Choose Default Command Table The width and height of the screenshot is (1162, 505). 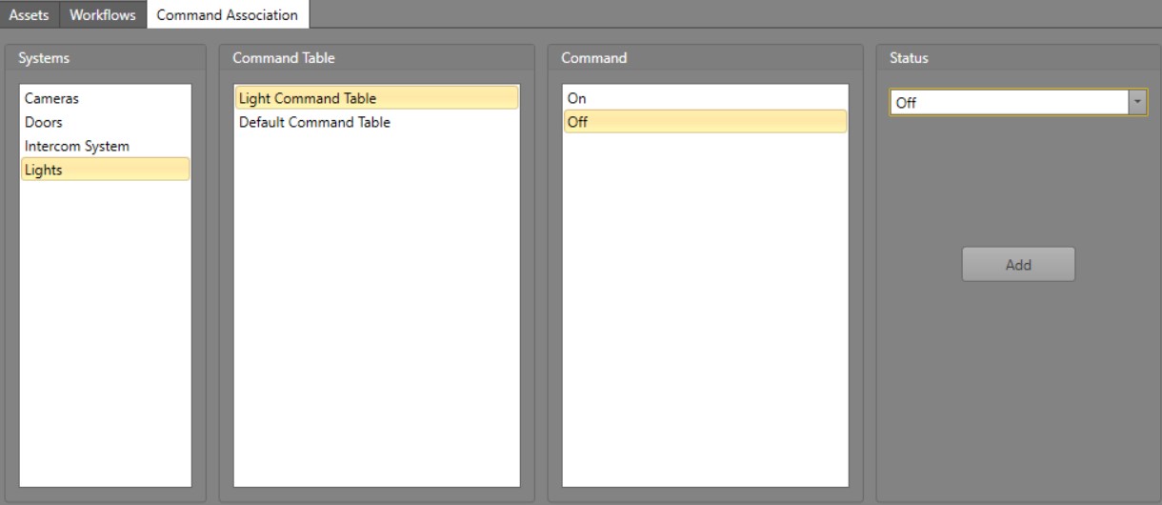point(314,122)
